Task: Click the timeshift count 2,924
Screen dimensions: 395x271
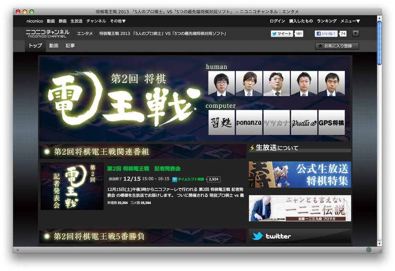Action: coord(213,179)
